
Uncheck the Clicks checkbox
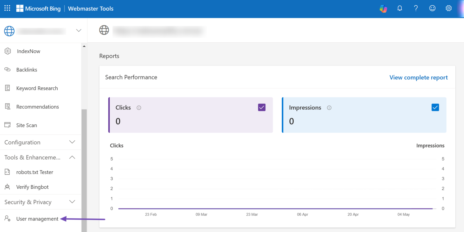pyautogui.click(x=261, y=108)
